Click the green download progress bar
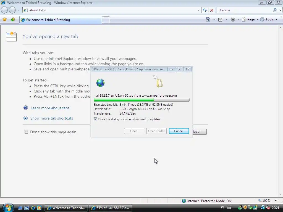This screenshot has height=212, width=283. coord(141,100)
